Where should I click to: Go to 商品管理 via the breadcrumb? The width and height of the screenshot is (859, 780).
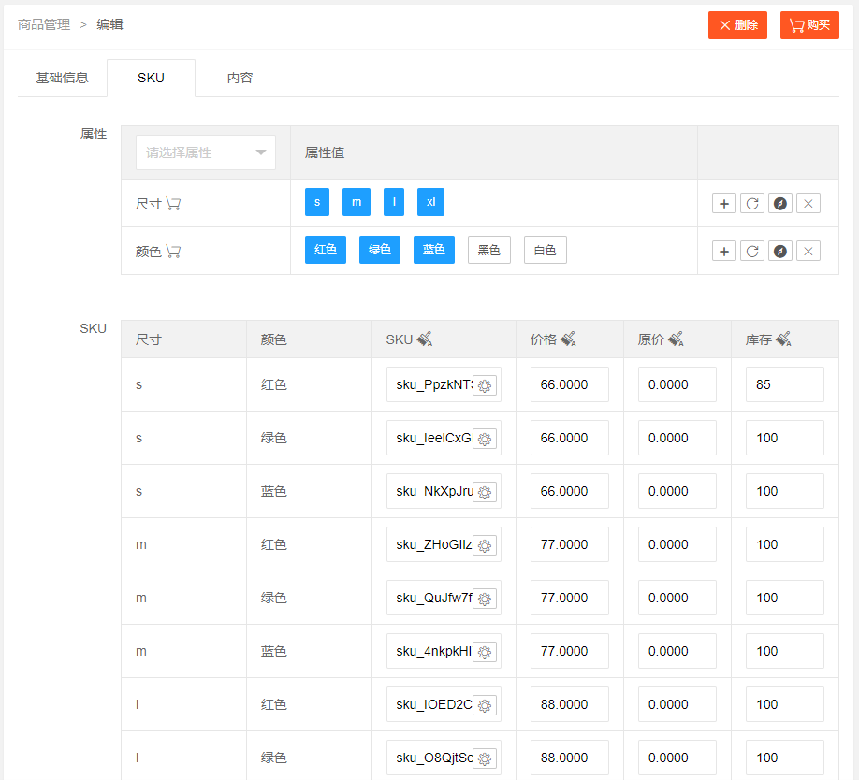click(44, 24)
